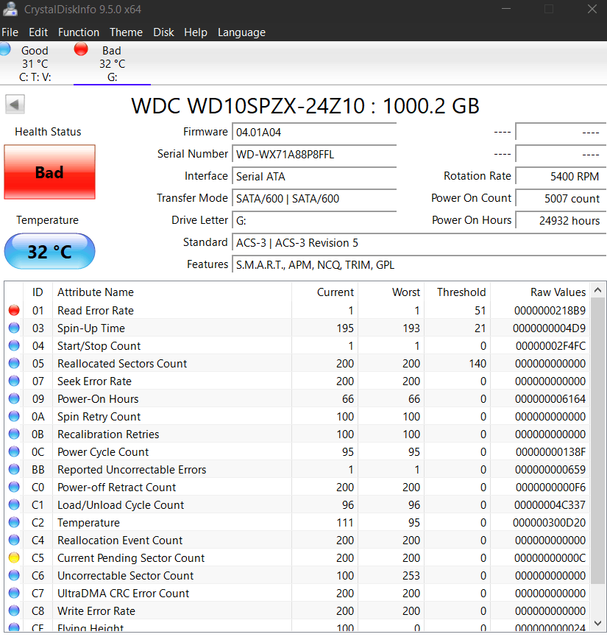Click the CrystalDiskInfo app icon in the title bar
Screen dimensions: 607x637
pos(10,9)
